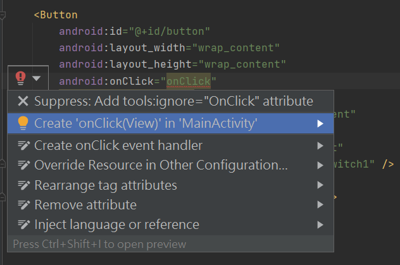Viewport: 400px width, 265px height.
Task: Choose Remove attribute
Action: point(171,205)
